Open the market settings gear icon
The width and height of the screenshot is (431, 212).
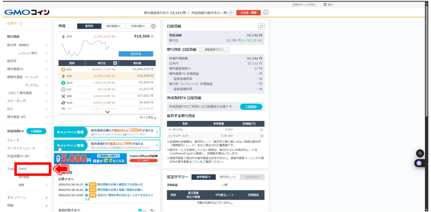tap(153, 26)
